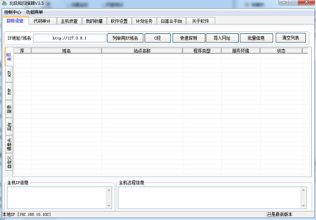Go to the 计划任务 tab
This screenshot has width=316, height=220.
point(144,21)
